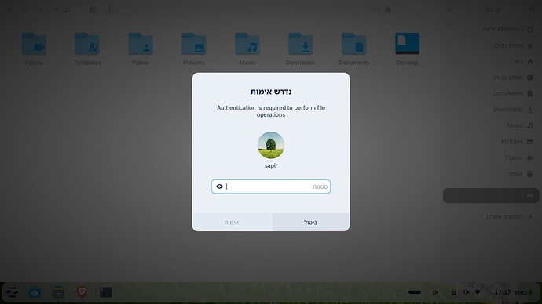Screen dimensions: 542x304
Task: Select the root / drive sidebar row
Action: (491, 195)
